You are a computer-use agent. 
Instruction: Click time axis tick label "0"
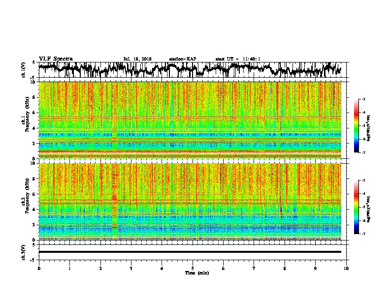coord(39,269)
